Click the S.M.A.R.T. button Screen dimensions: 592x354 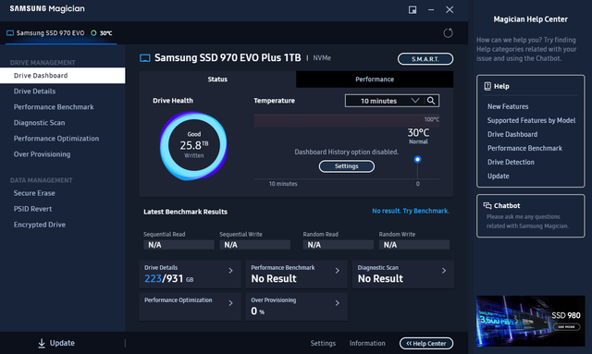pyautogui.click(x=425, y=59)
